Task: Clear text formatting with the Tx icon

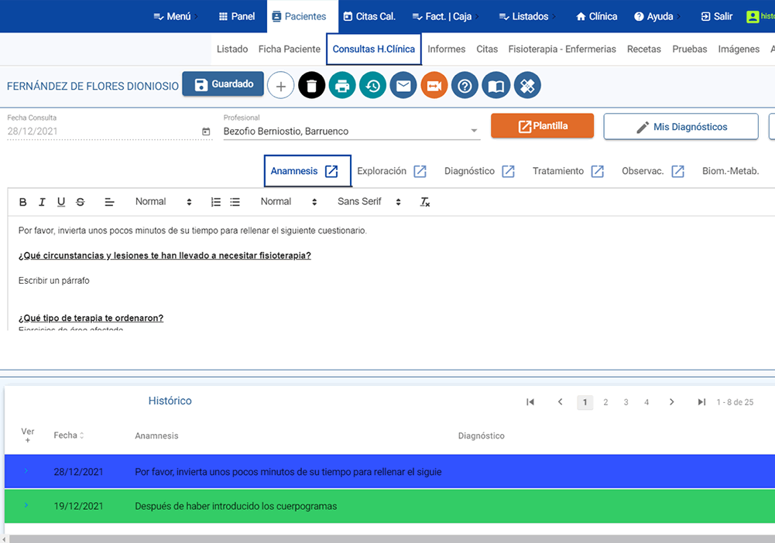Action: [x=424, y=202]
